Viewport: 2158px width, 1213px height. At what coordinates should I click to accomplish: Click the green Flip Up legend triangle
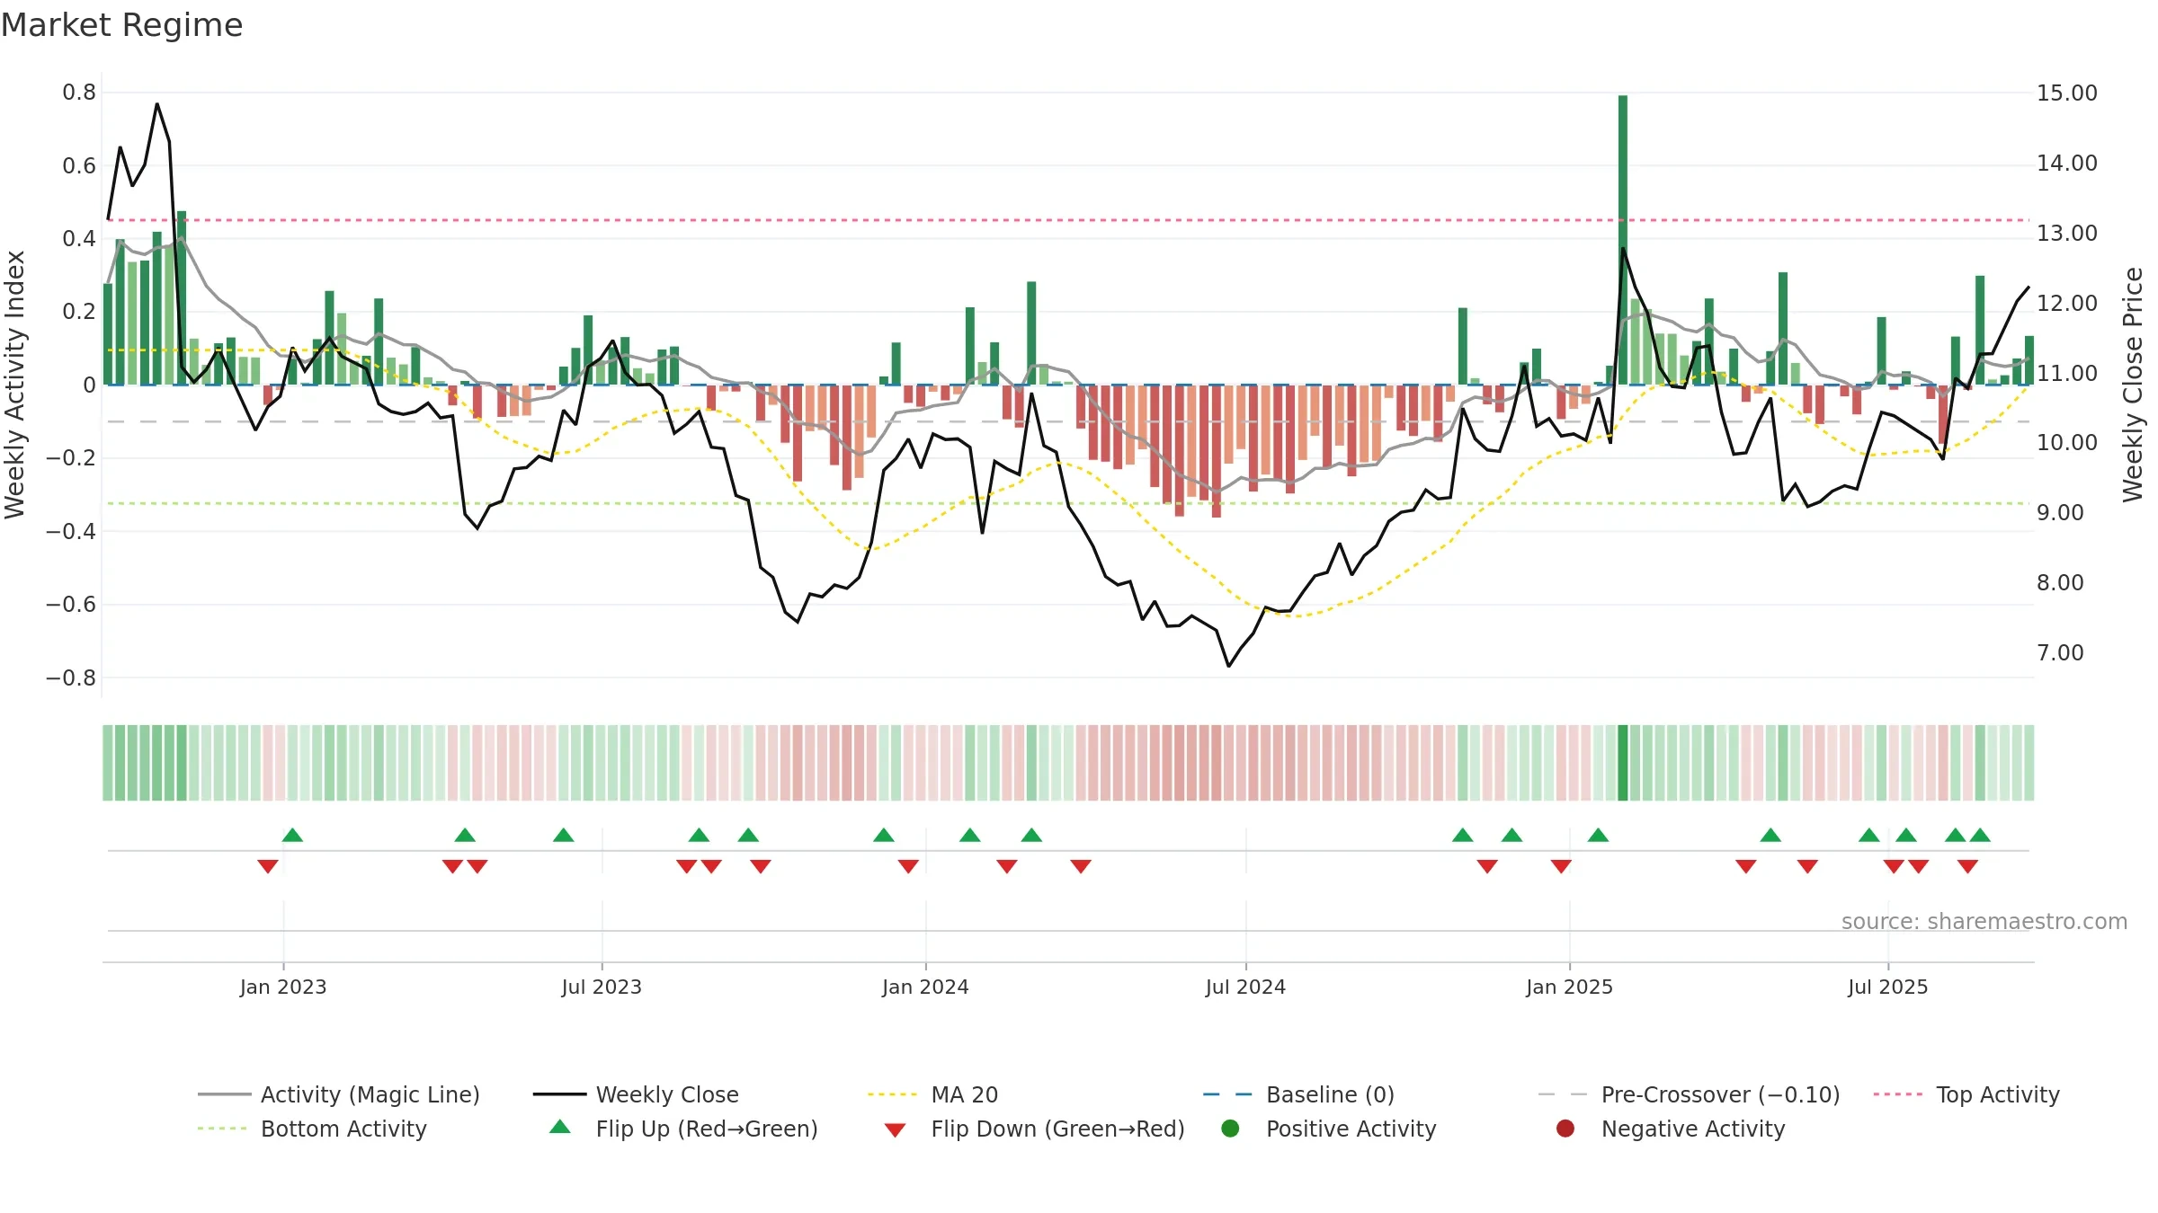tap(560, 1127)
